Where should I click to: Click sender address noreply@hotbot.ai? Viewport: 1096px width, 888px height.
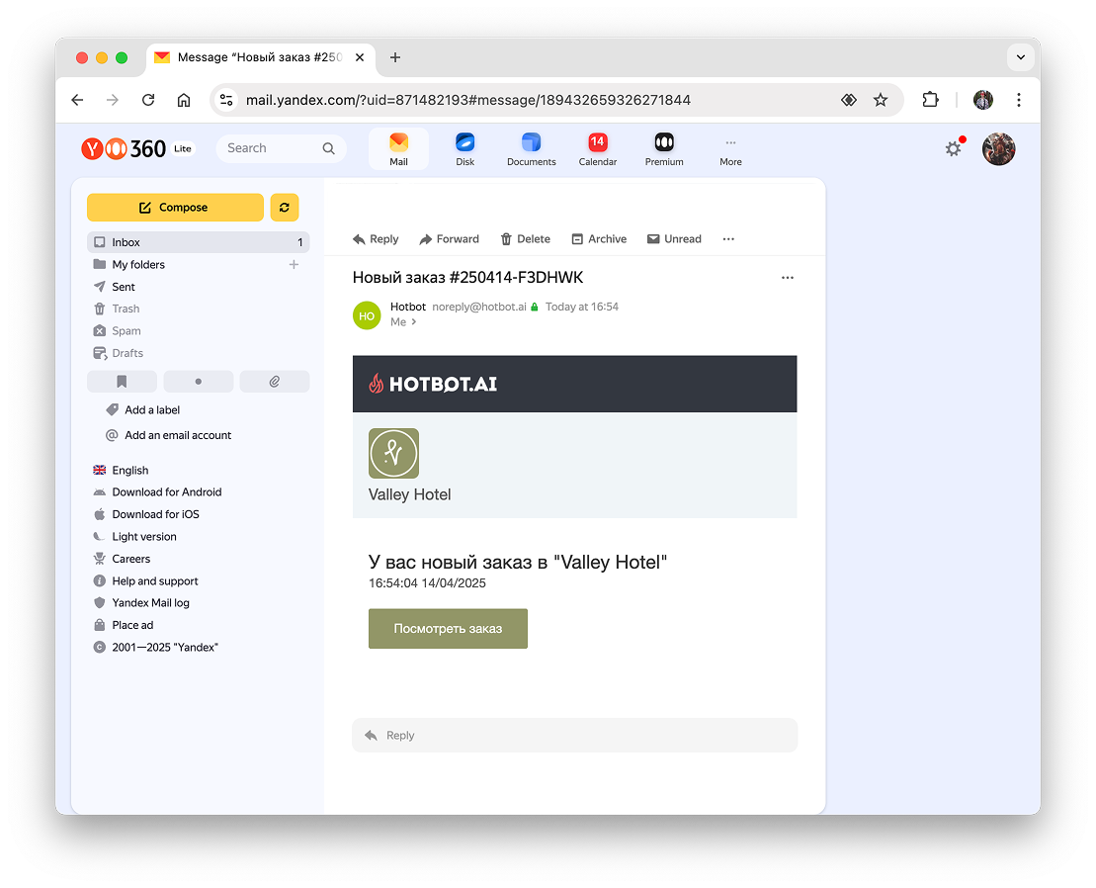point(478,307)
